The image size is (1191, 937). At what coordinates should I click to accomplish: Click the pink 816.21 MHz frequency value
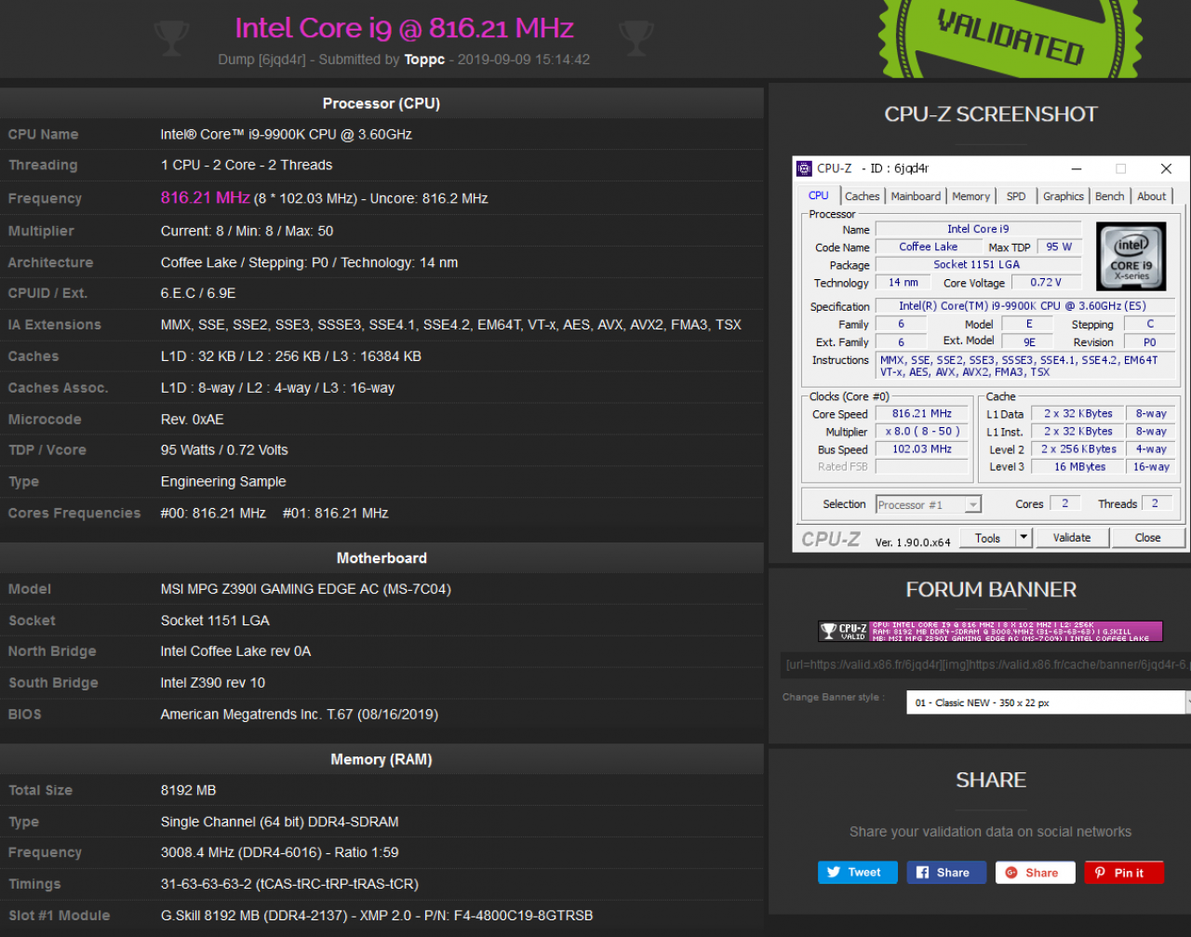pos(206,197)
